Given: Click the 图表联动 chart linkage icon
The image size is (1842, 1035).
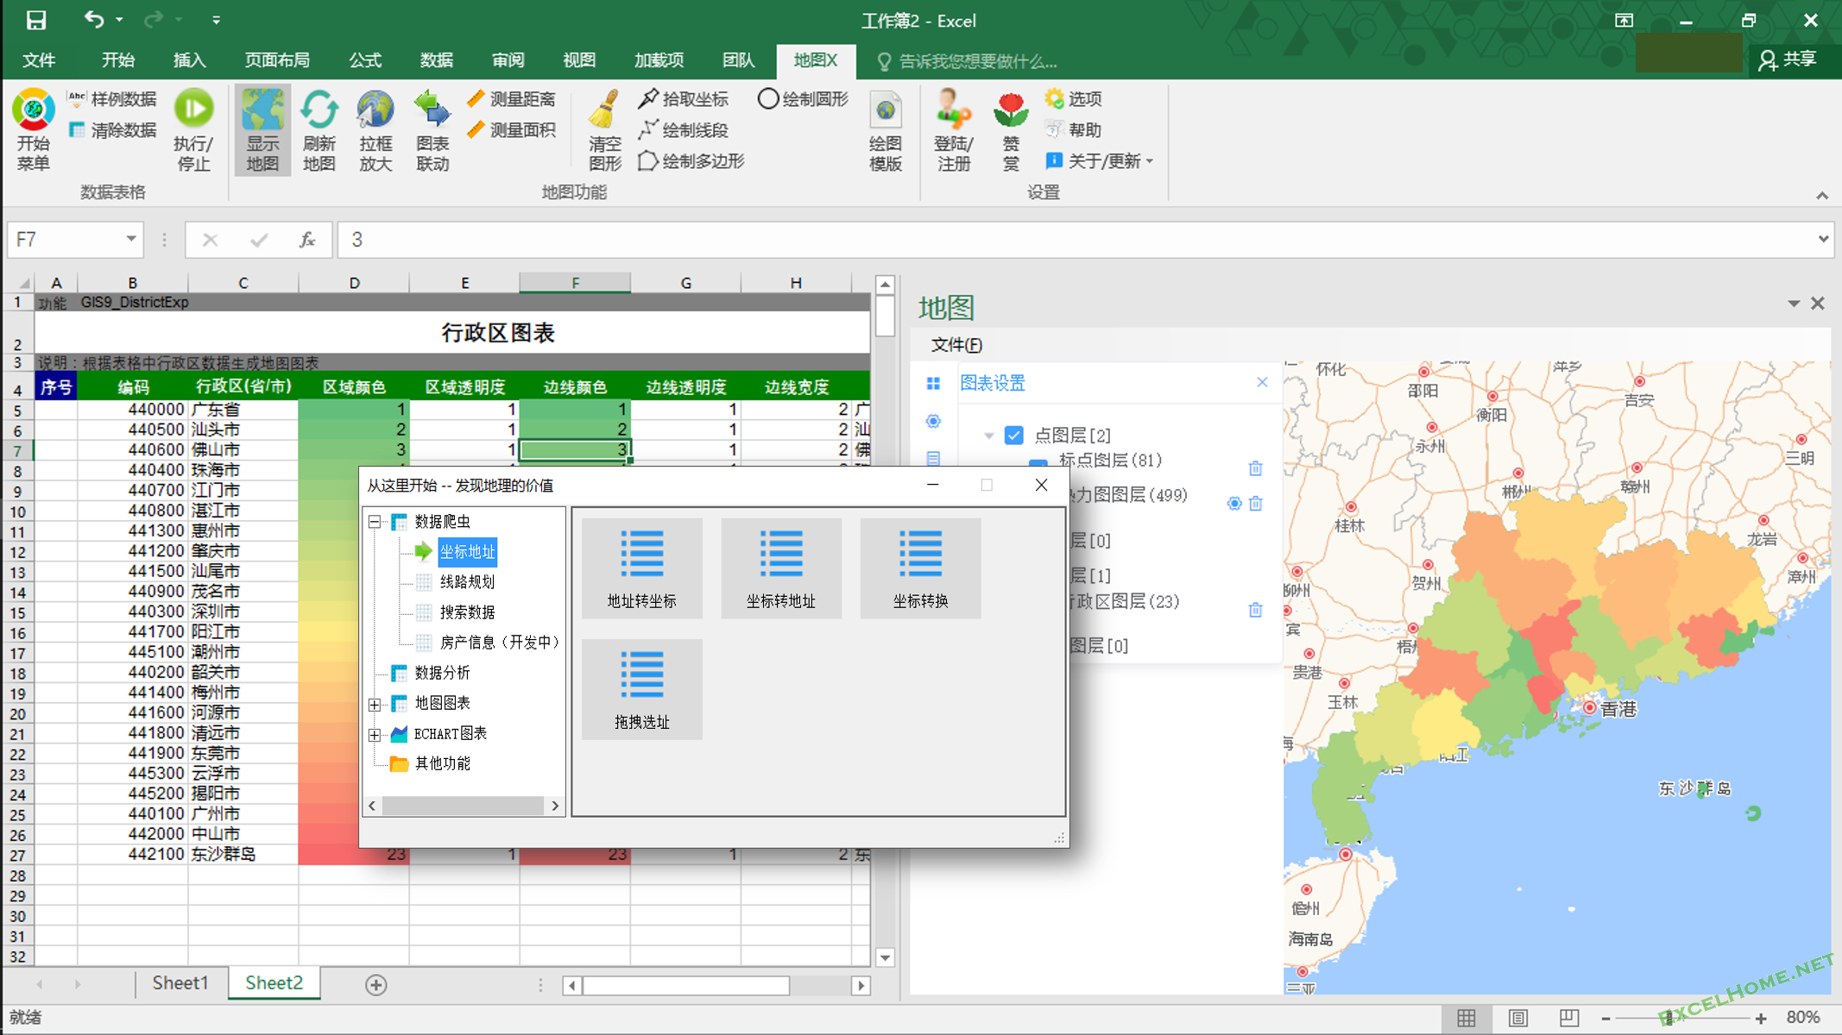Looking at the screenshot, I should (432, 129).
